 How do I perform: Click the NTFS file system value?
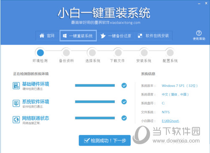[166, 112]
